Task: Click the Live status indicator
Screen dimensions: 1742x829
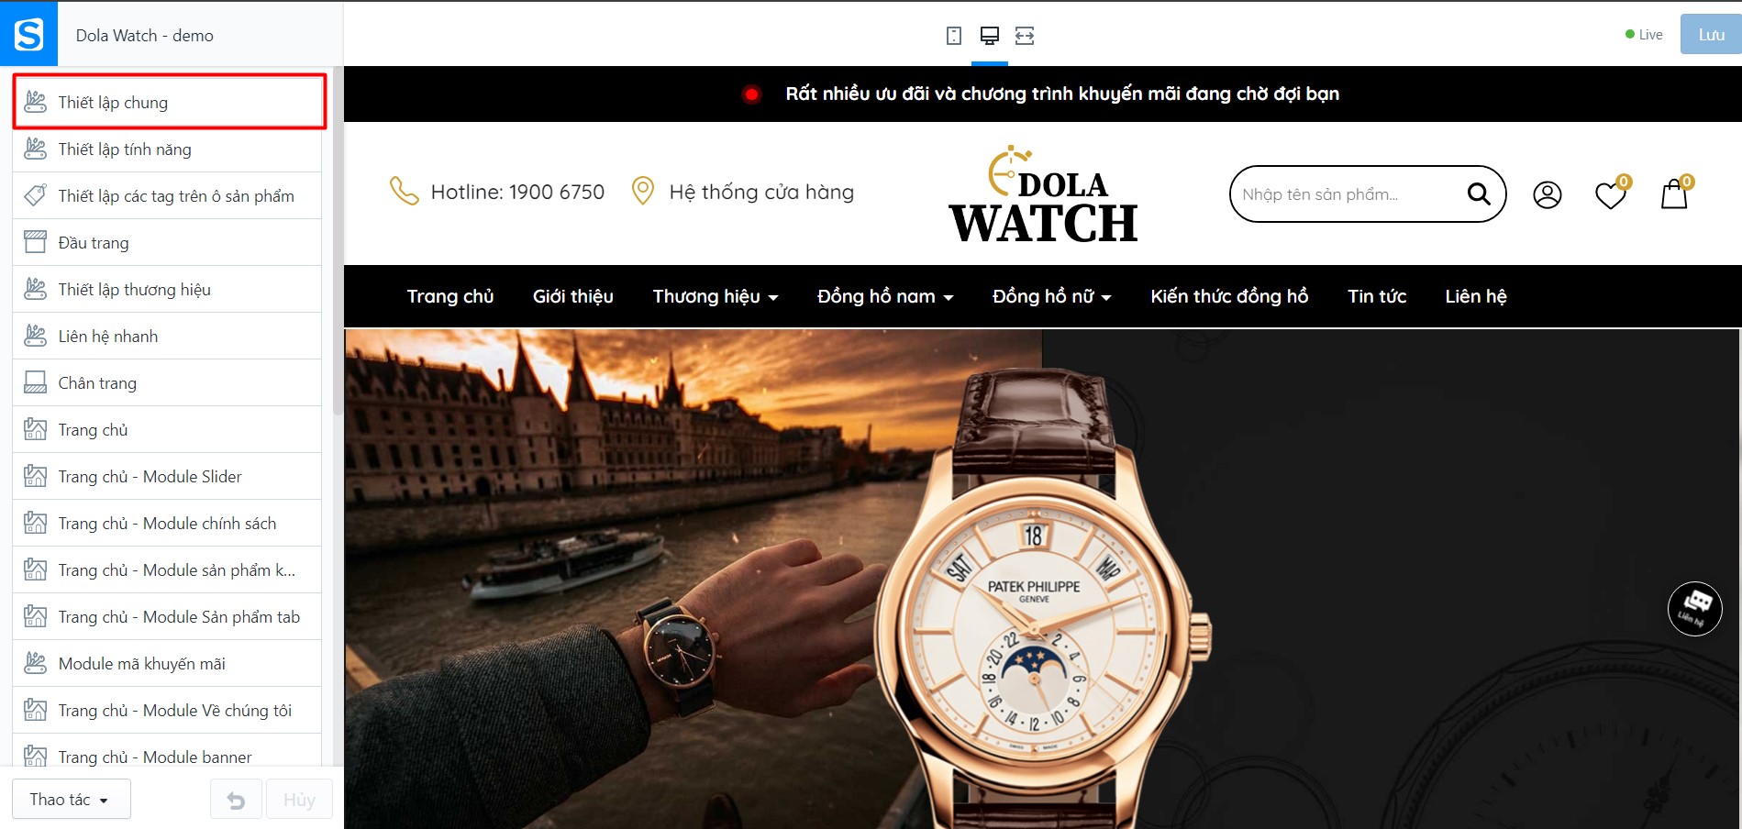Action: 1644,35
